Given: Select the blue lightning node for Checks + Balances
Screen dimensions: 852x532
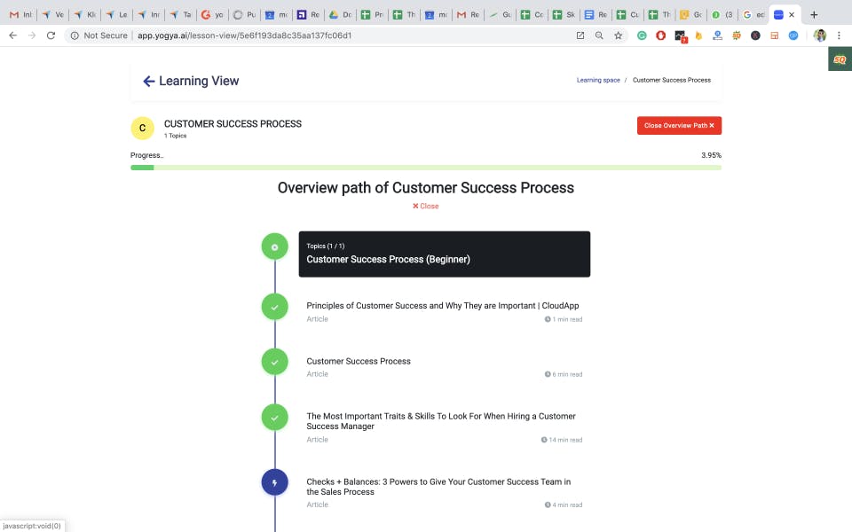Looking at the screenshot, I should (x=275, y=482).
